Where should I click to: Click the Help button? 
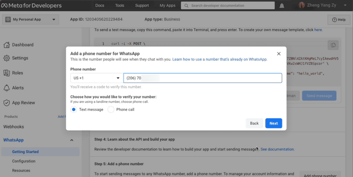point(339,19)
